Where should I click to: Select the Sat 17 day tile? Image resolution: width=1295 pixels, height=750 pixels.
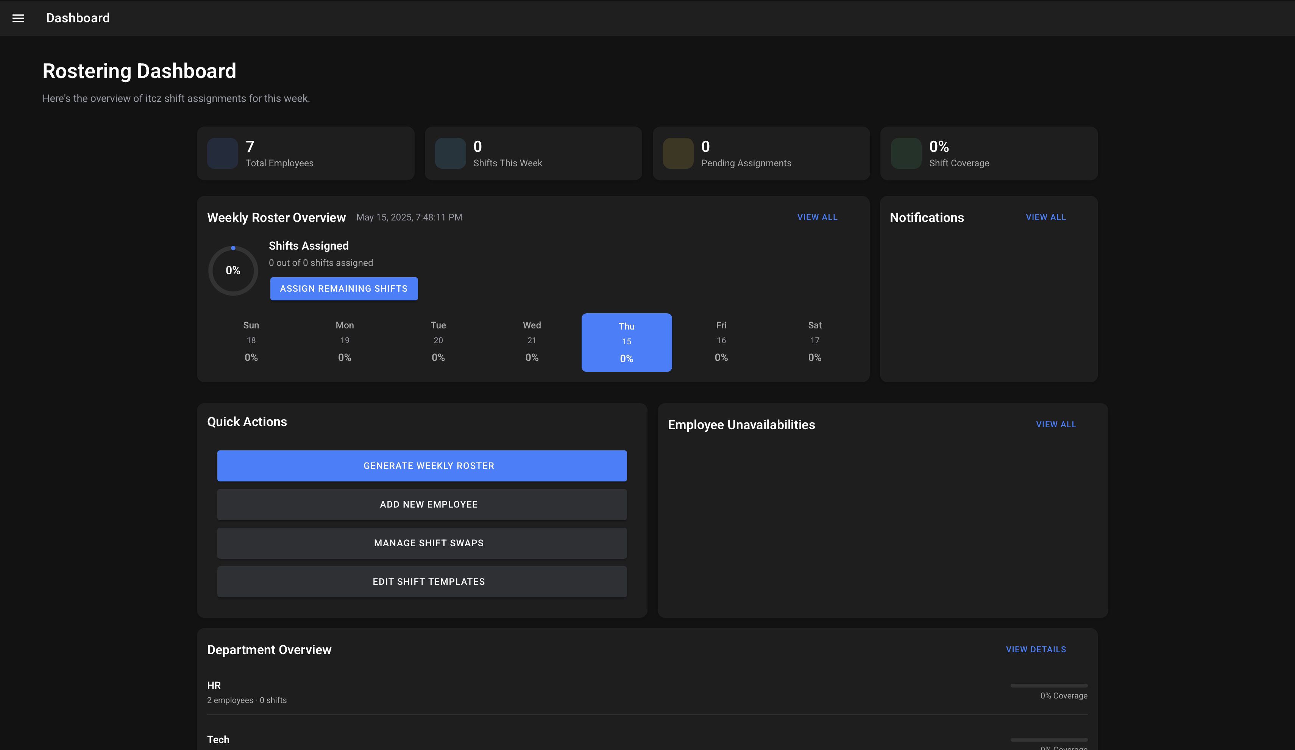(815, 341)
